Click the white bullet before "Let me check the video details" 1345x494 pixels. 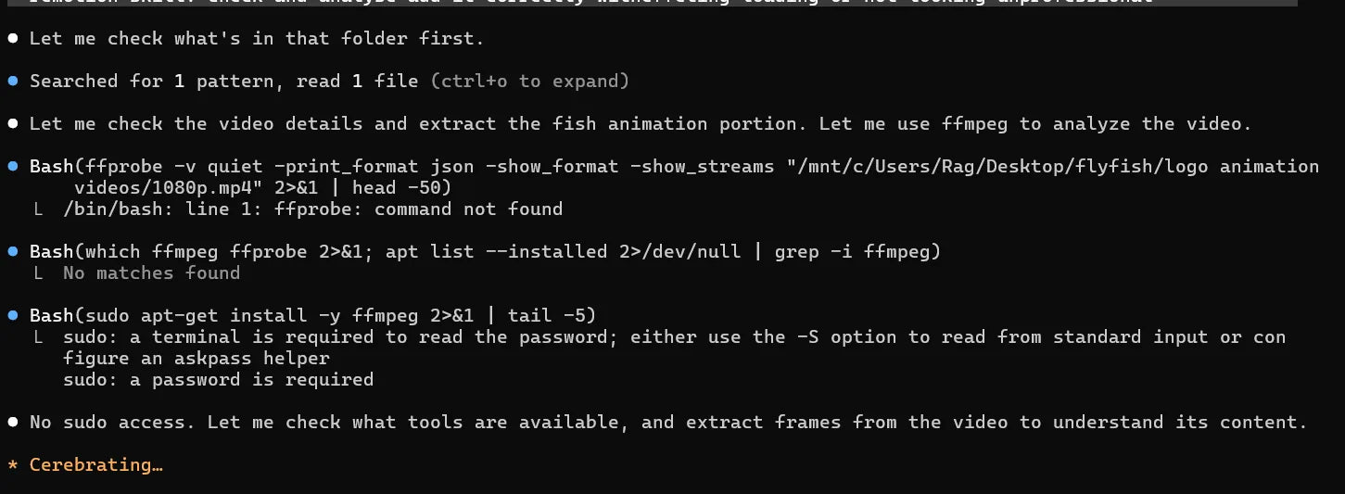pos(12,124)
